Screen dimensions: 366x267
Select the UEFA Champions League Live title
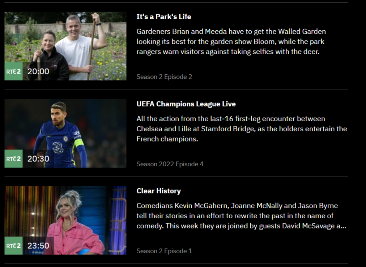coord(186,104)
